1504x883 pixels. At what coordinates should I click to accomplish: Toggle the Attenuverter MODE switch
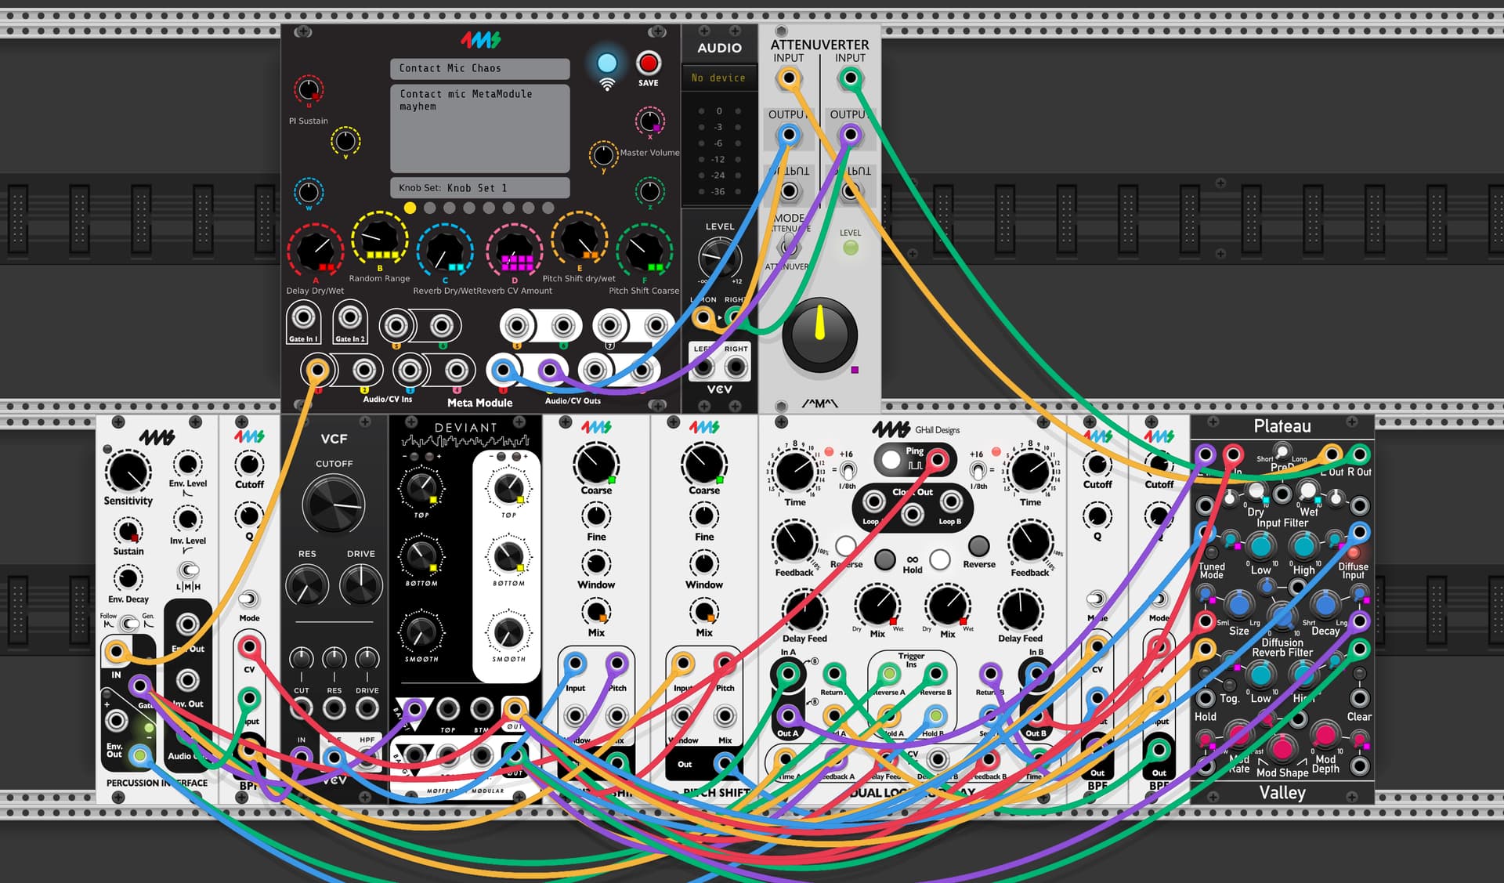click(790, 245)
